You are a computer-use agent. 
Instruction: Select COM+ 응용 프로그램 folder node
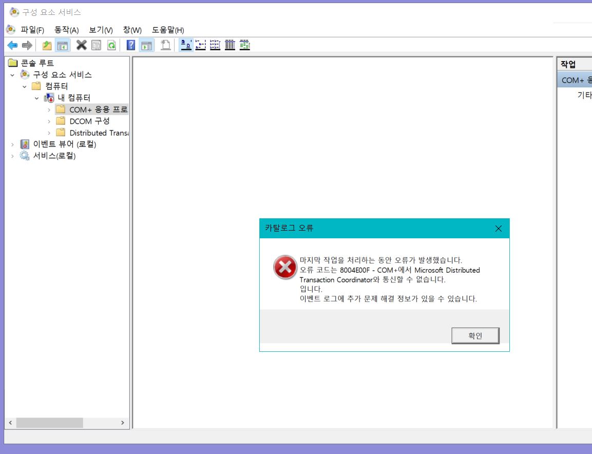[x=99, y=109]
